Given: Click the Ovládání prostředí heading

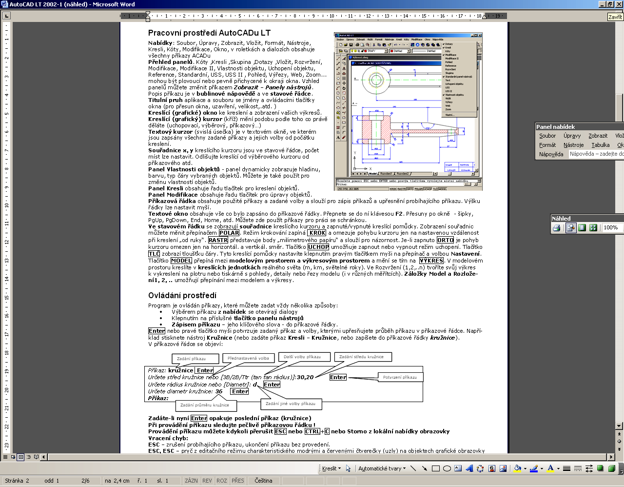Looking at the screenshot, I should pyautogui.click(x=182, y=295).
